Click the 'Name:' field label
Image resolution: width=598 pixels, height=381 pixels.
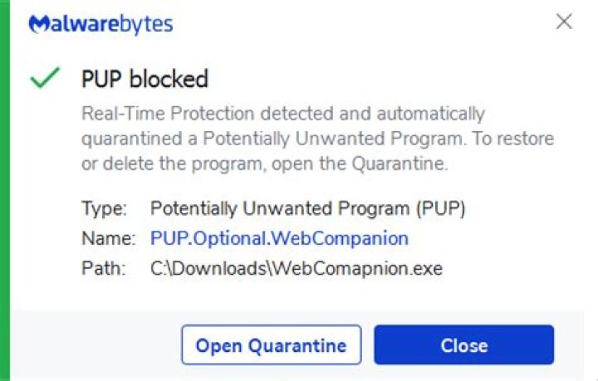point(108,238)
